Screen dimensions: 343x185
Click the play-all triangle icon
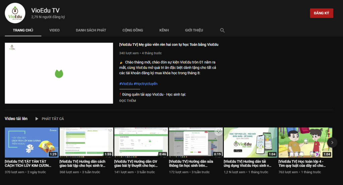click(x=37, y=119)
